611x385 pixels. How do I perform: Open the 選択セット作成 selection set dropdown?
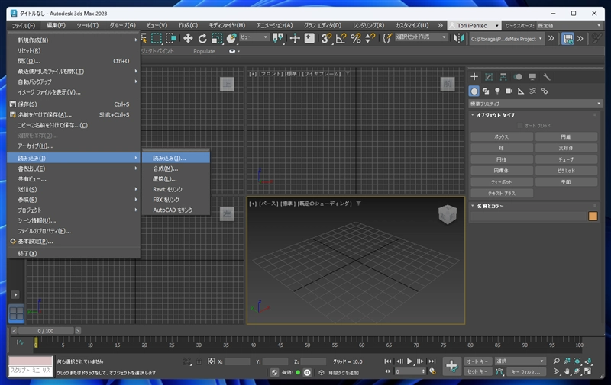pyautogui.click(x=422, y=37)
